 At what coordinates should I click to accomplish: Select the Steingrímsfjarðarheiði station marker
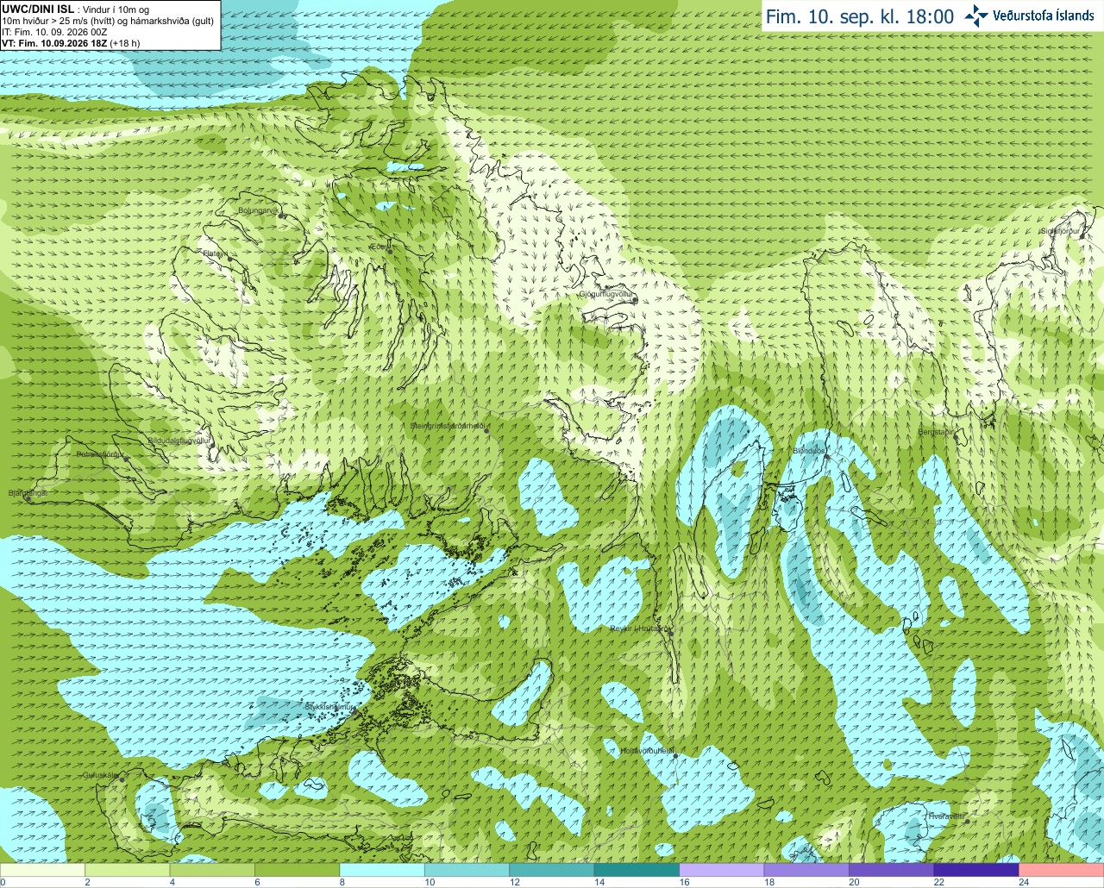[x=487, y=431]
